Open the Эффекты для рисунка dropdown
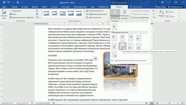 [97, 14]
